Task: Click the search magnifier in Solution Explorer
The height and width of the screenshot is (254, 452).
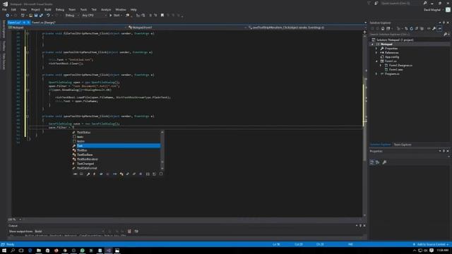Action: click(445, 35)
